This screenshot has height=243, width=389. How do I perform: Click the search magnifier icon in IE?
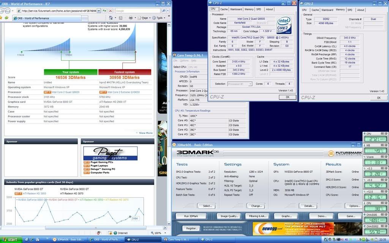click(x=164, y=11)
